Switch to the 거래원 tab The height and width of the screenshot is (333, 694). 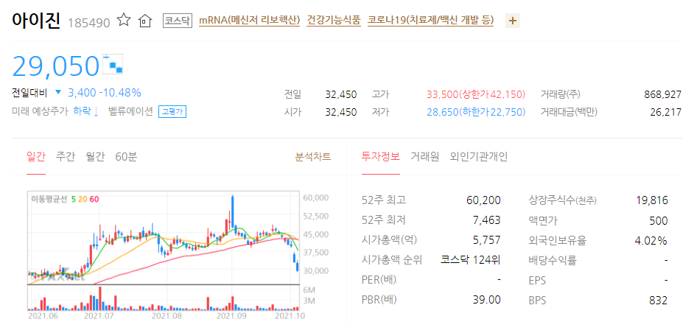(425, 156)
